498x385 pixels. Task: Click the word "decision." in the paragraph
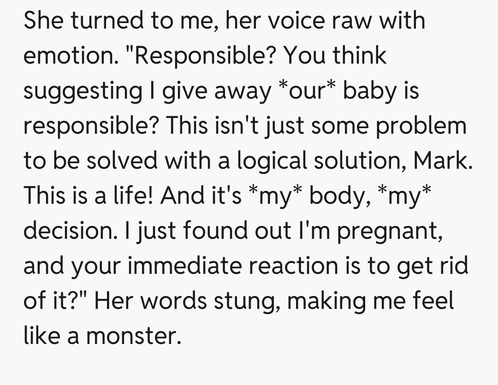pyautogui.click(x=69, y=231)
